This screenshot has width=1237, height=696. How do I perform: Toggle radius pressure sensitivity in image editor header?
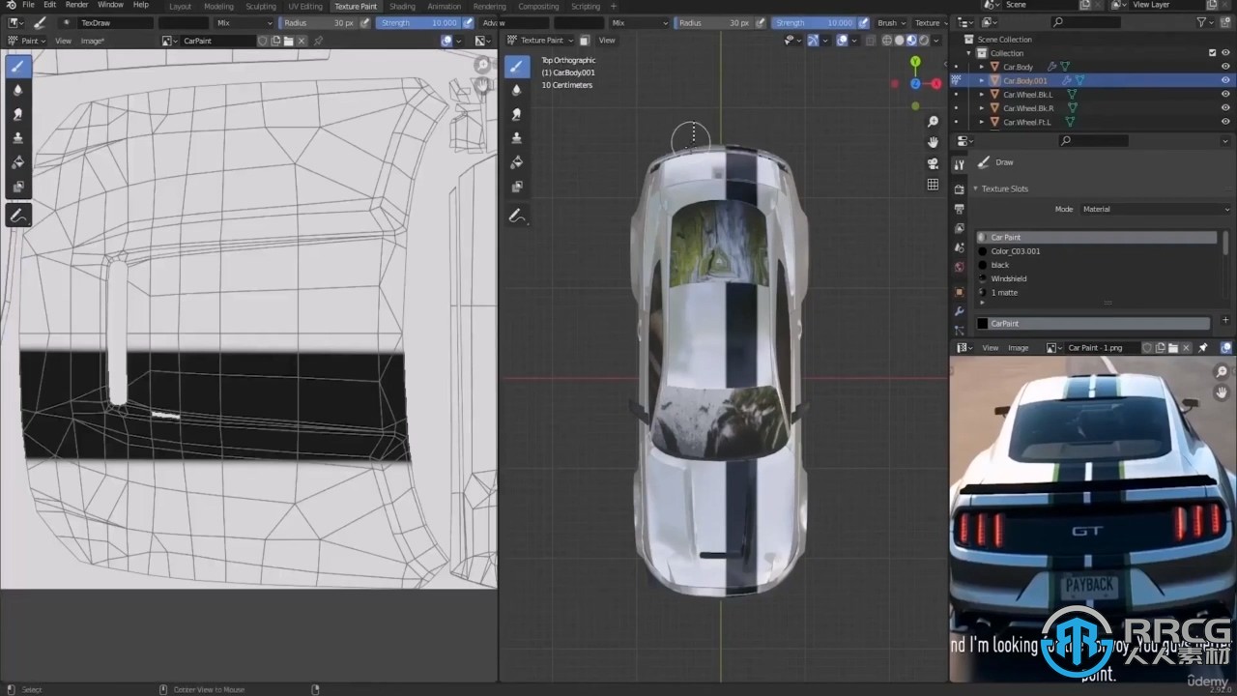364,22
